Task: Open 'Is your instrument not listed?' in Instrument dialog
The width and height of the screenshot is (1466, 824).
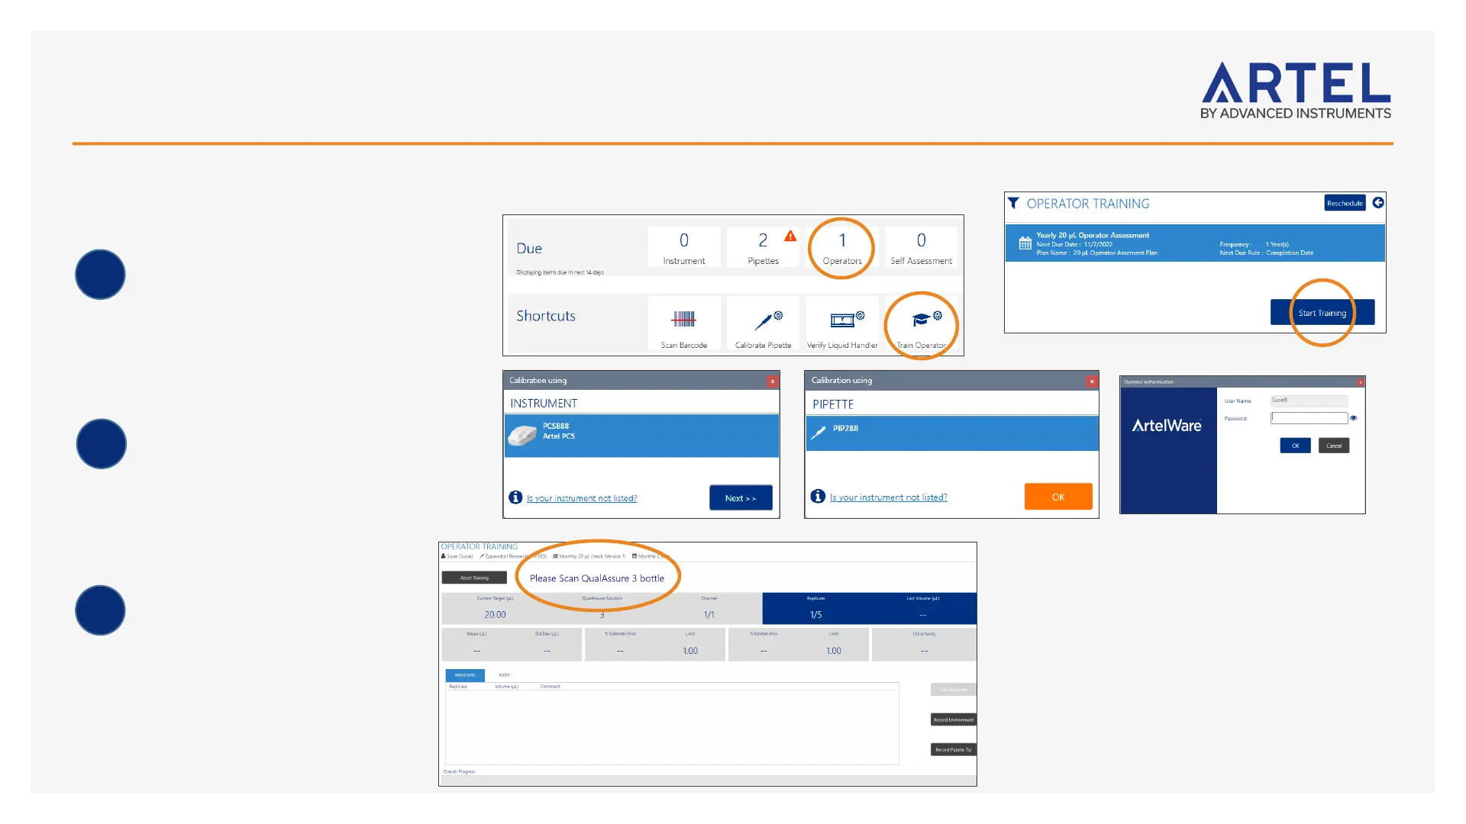Action: pyautogui.click(x=582, y=498)
